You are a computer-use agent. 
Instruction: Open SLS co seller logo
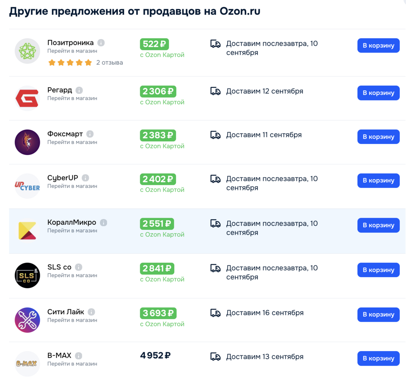(28, 276)
